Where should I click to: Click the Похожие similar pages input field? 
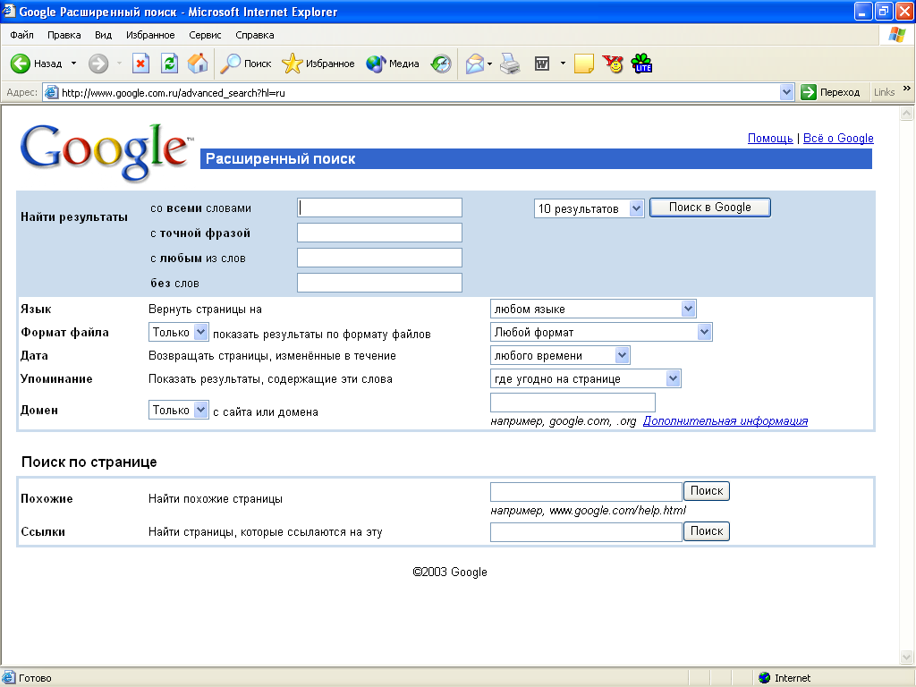click(x=586, y=491)
